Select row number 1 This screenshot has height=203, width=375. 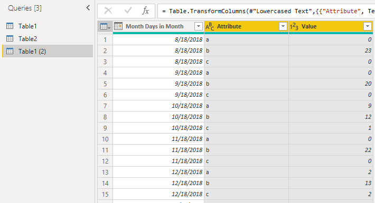[x=105, y=39]
